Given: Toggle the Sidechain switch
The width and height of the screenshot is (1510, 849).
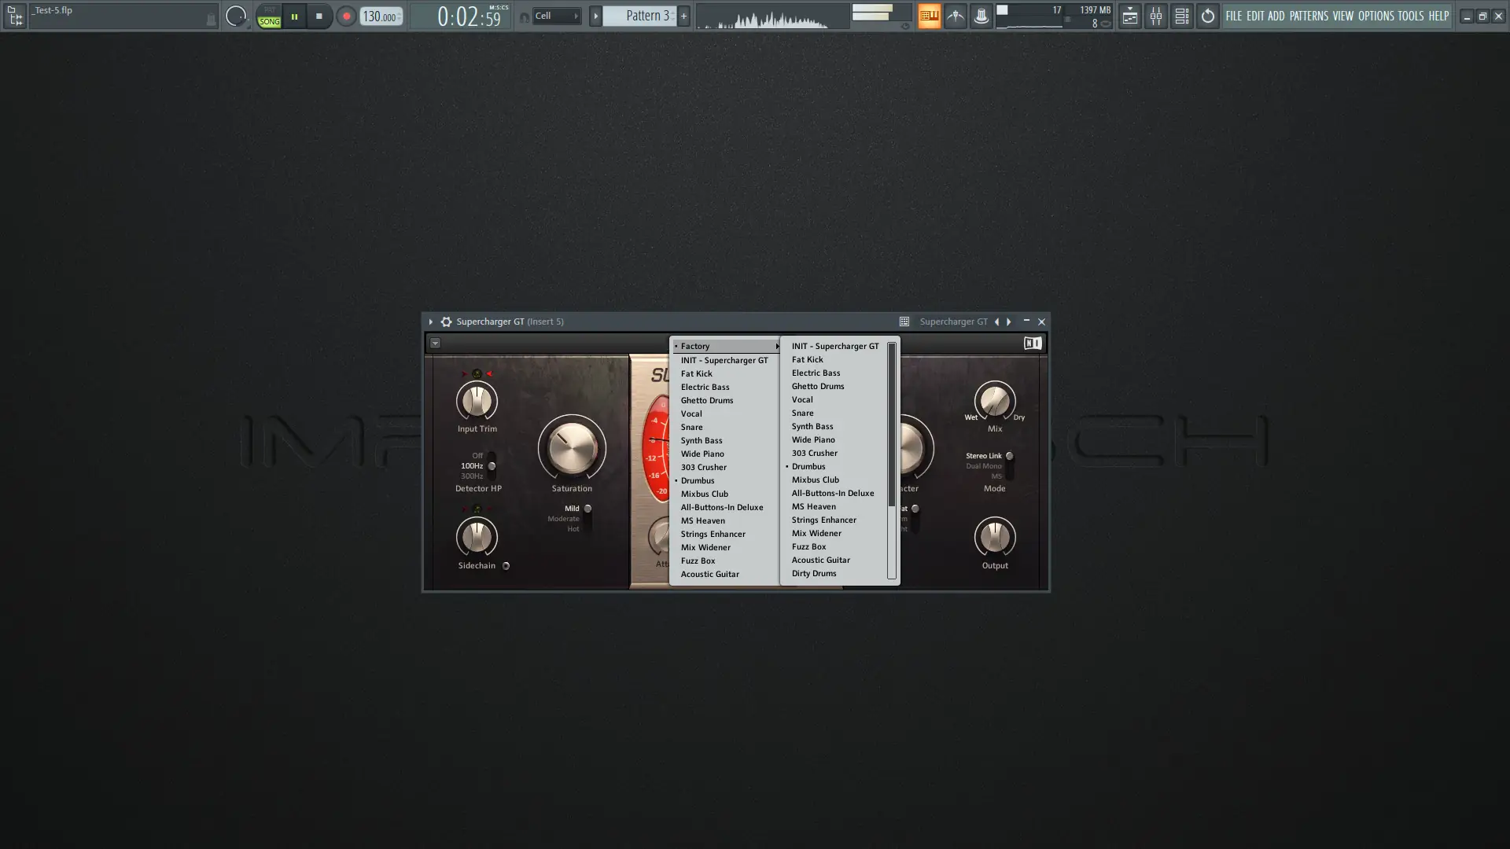Looking at the screenshot, I should click(506, 566).
